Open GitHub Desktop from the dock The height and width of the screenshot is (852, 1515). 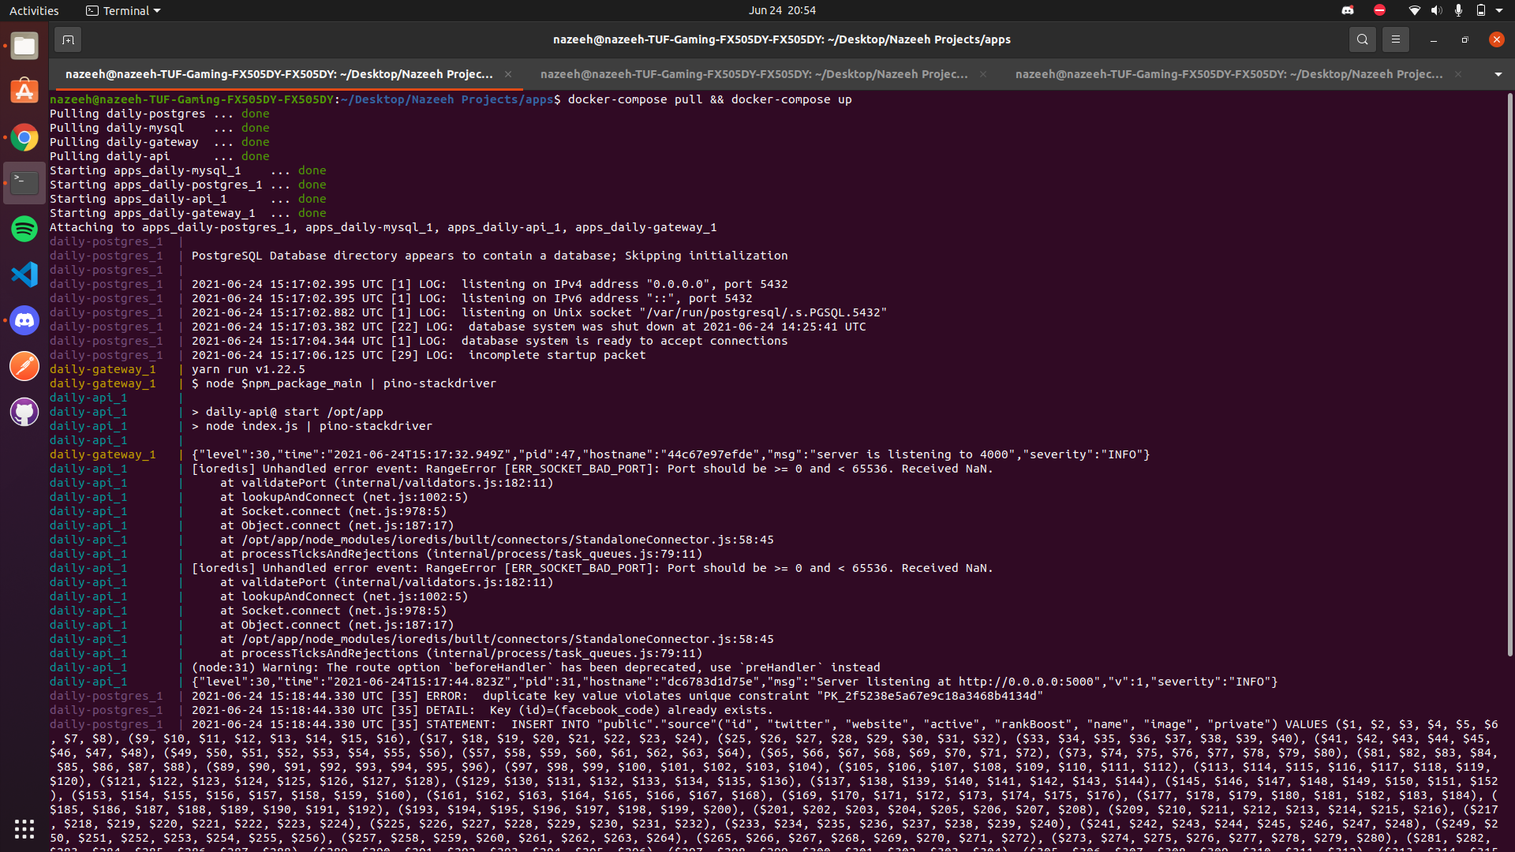[24, 412]
